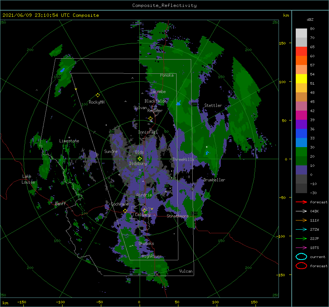This screenshot has width=329, height=307.
Task: Click the Cochrane town label
Action: [120, 204]
